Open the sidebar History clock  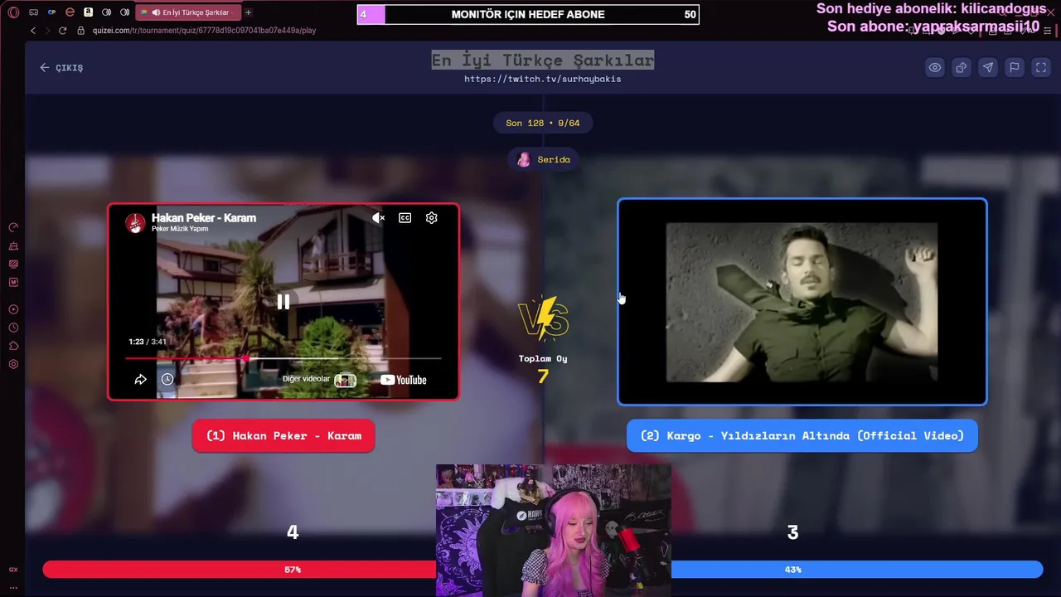coord(13,328)
